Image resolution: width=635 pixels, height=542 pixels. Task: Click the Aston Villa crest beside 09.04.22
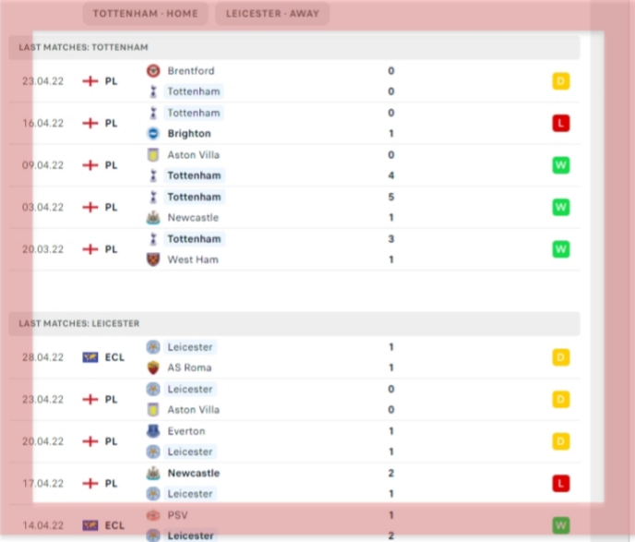(x=153, y=155)
